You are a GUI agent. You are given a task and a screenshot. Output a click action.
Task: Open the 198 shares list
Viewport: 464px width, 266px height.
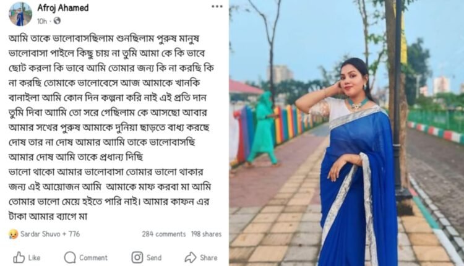pyautogui.click(x=206, y=234)
